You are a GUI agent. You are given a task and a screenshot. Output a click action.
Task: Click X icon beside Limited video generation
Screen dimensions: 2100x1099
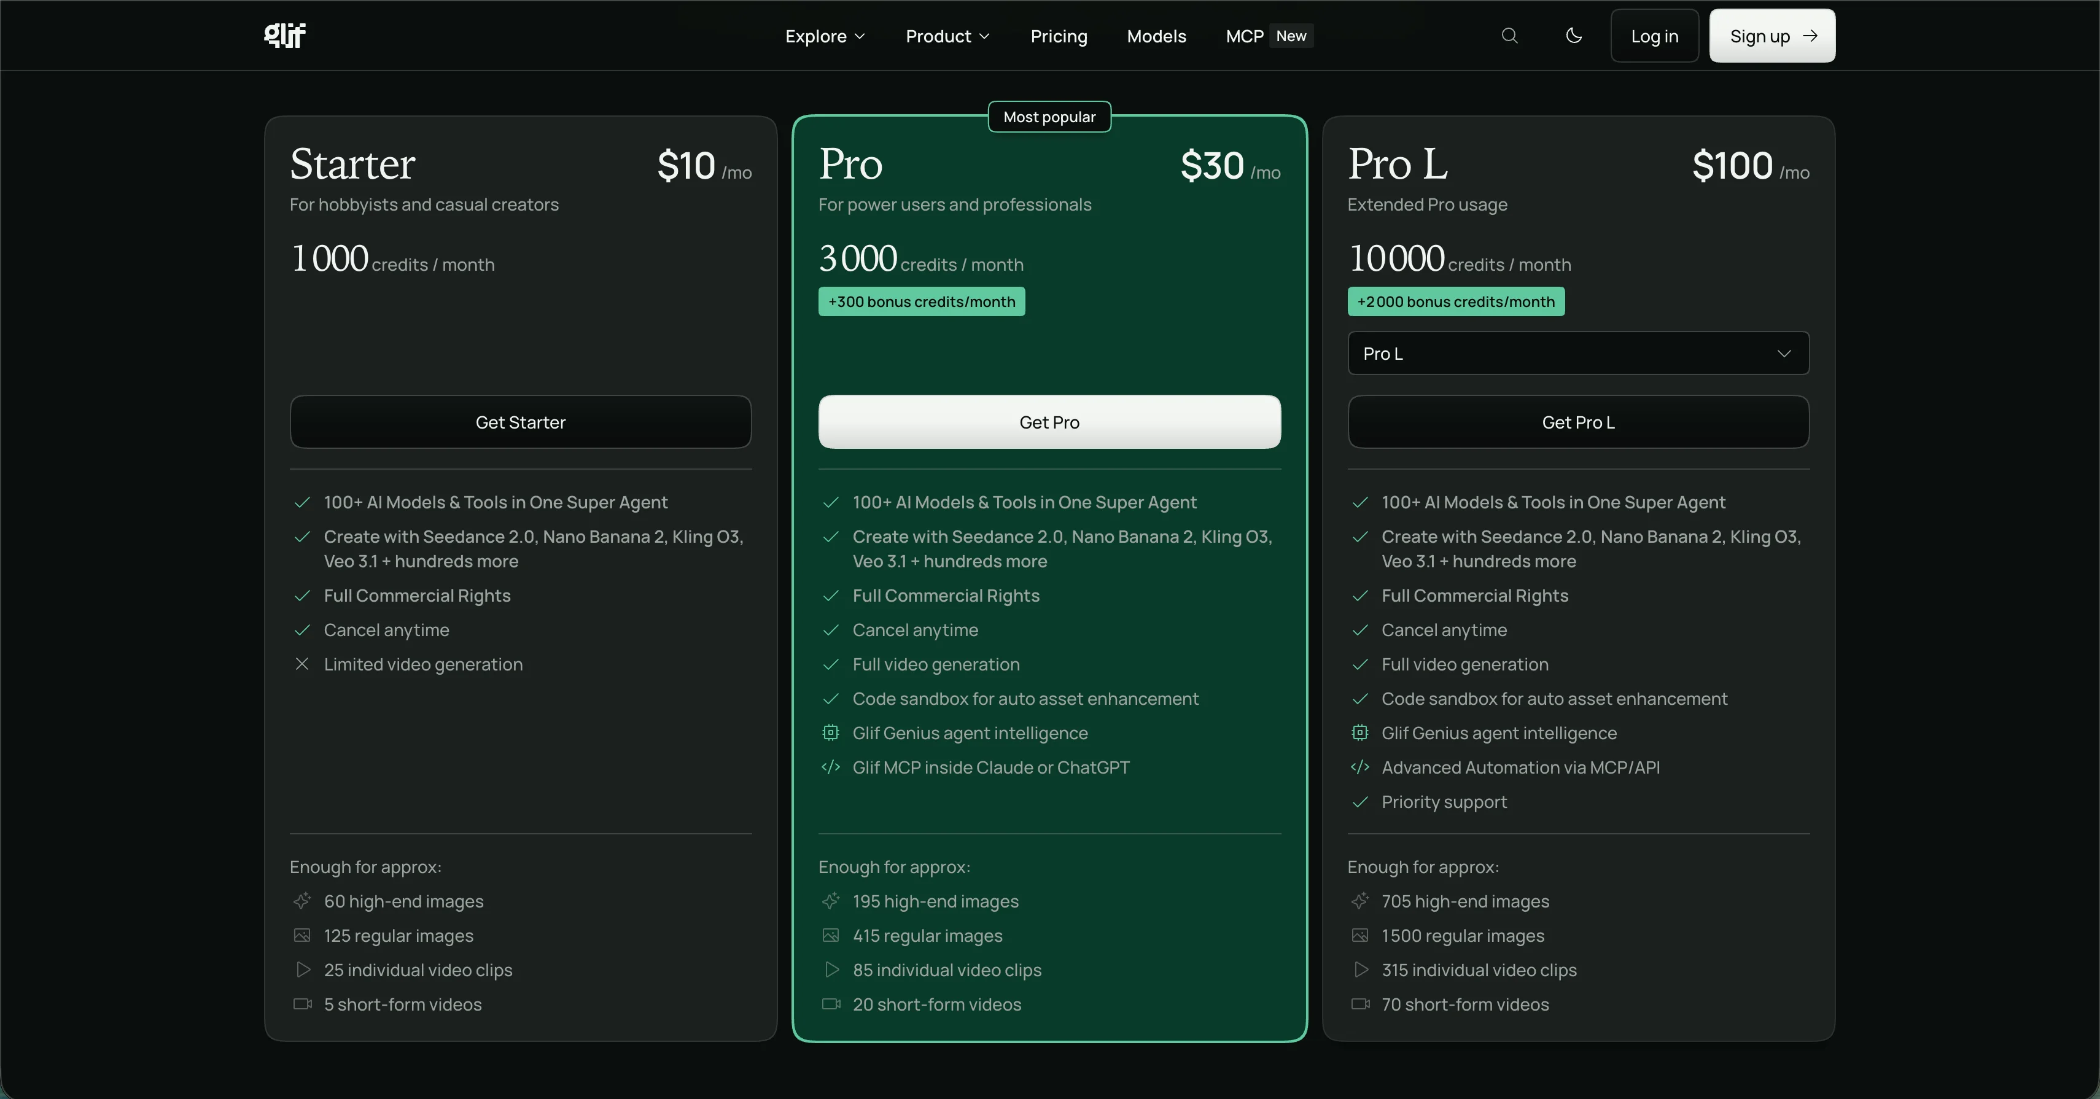coord(301,664)
